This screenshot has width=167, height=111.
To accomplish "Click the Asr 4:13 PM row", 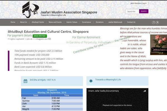I will 52,106.
